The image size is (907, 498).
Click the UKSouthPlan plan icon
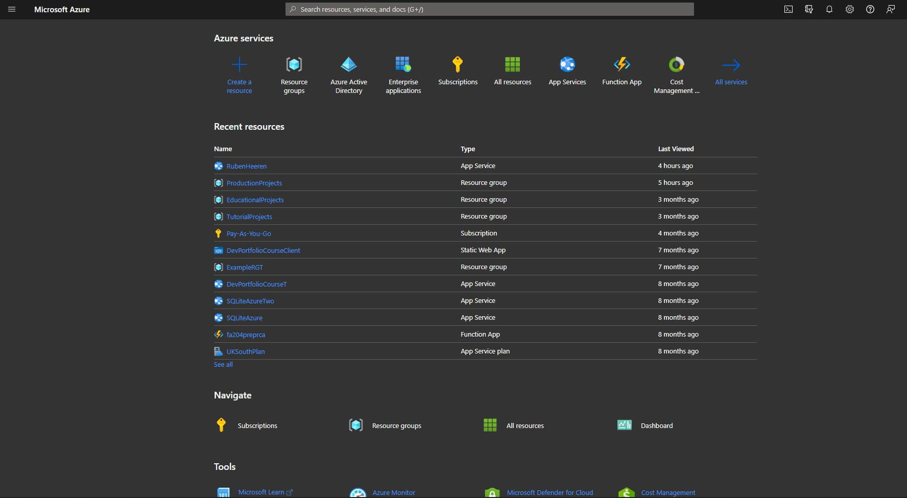pos(219,351)
